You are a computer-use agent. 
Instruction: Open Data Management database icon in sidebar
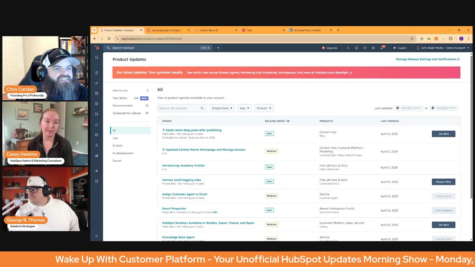[96, 135]
